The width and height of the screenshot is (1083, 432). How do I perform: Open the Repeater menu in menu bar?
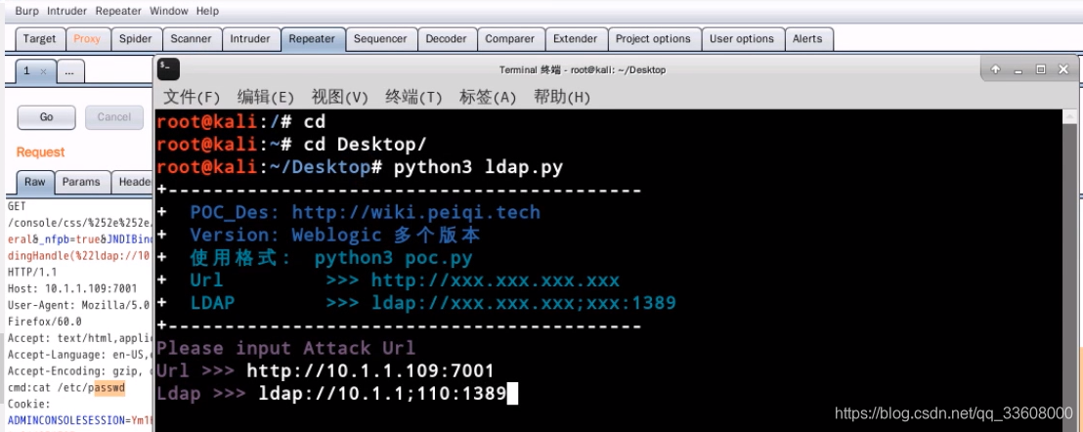(118, 11)
